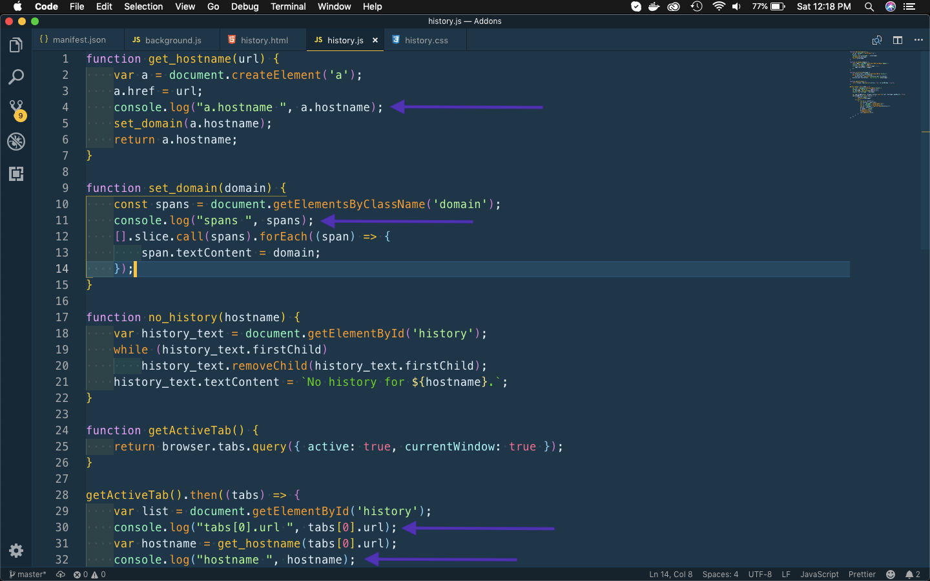This screenshot has height=581, width=930.
Task: Close the history.js tab
Action: point(375,40)
